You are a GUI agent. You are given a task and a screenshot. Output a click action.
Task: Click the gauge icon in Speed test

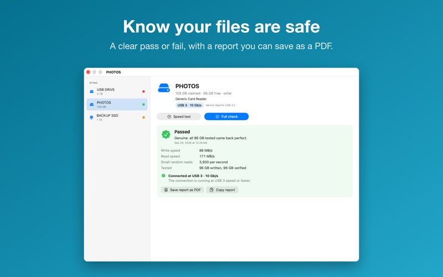[169, 116]
